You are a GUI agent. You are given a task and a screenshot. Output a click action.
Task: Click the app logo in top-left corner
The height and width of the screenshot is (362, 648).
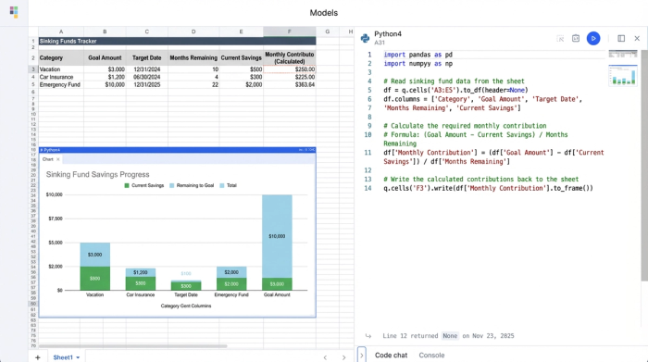pyautogui.click(x=14, y=12)
